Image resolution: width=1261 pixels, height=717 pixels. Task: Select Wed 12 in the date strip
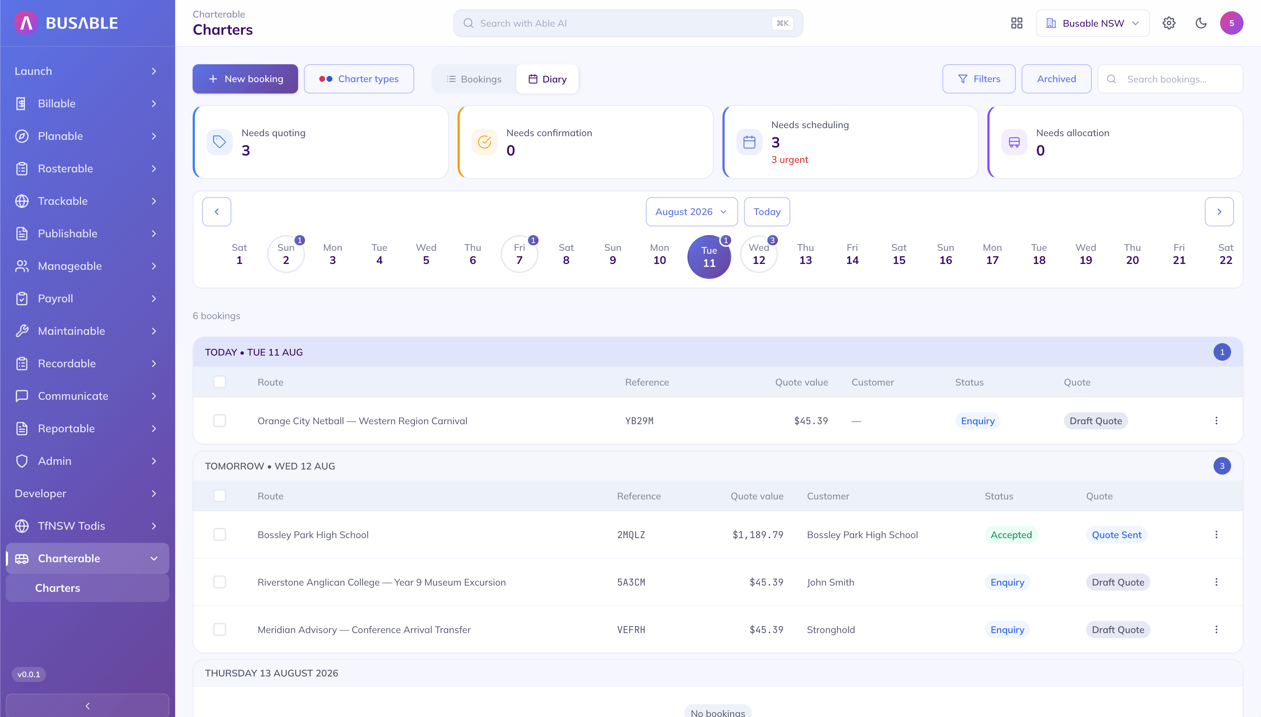click(759, 254)
